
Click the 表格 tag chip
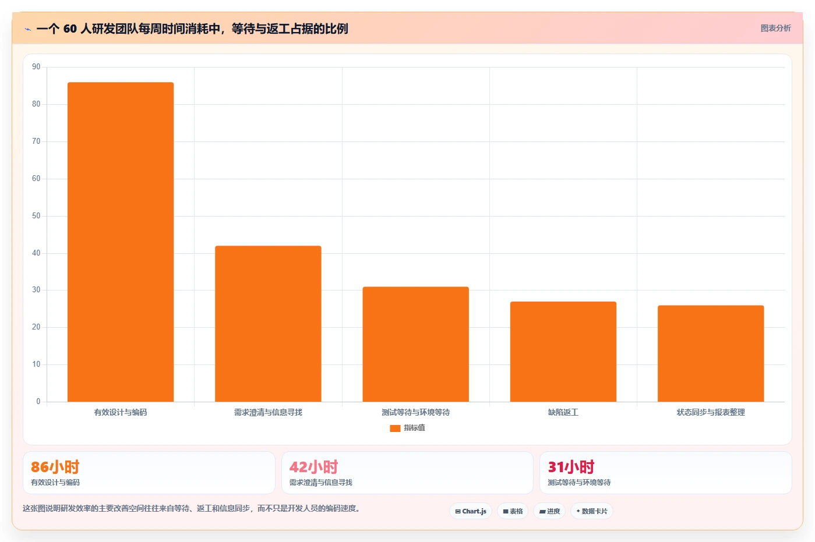[513, 511]
